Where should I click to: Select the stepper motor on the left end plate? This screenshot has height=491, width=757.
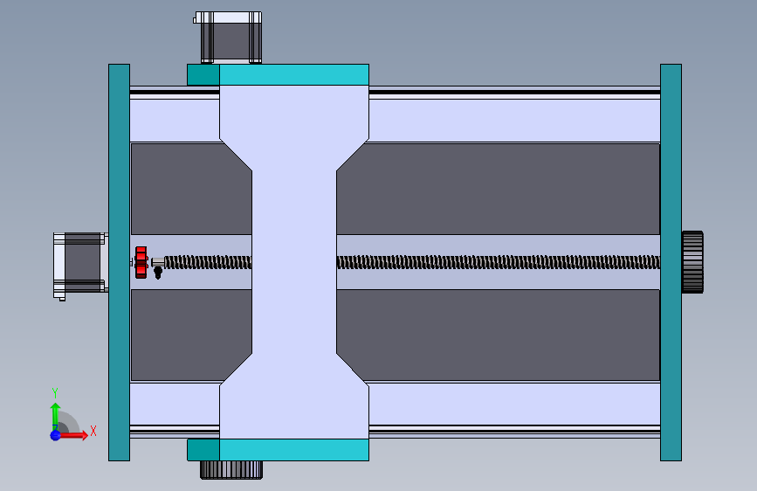pos(80,266)
